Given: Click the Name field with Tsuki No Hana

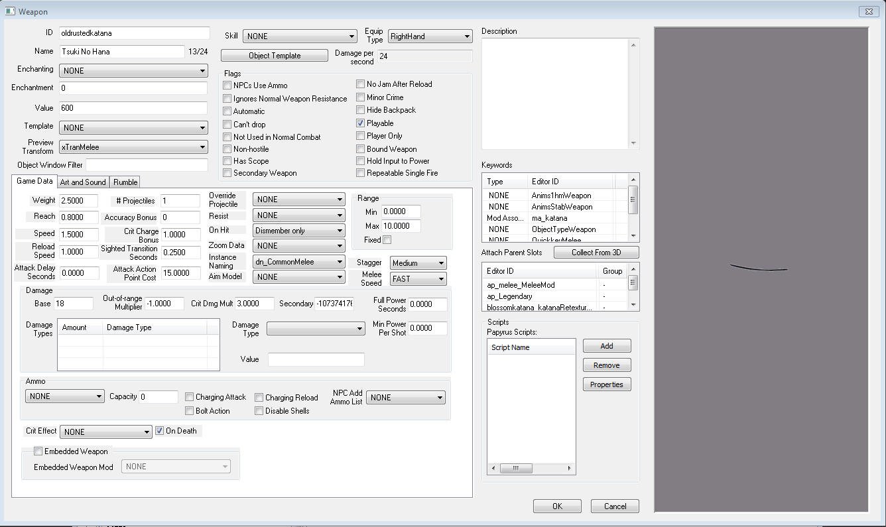Looking at the screenshot, I should click(x=121, y=52).
